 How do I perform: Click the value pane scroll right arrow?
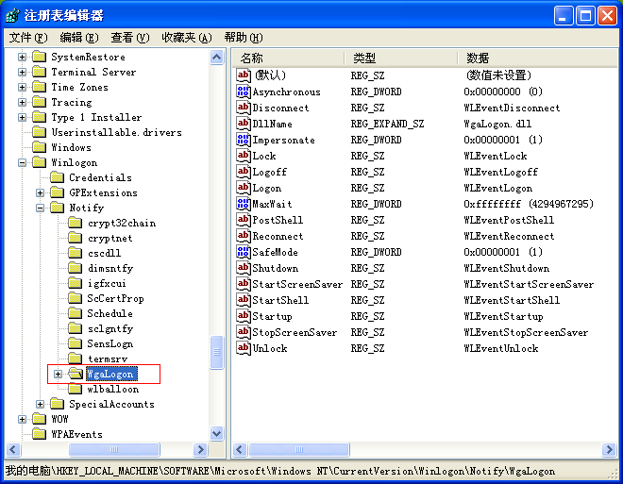[x=609, y=449]
